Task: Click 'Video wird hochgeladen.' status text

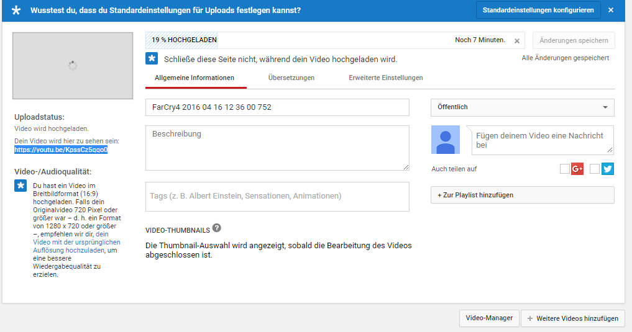Action: click(52, 129)
